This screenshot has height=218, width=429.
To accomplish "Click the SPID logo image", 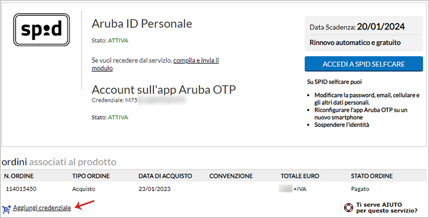I will tap(42, 30).
